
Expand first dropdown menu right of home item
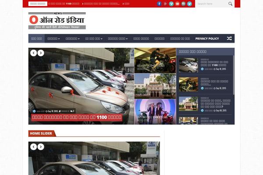53,38
